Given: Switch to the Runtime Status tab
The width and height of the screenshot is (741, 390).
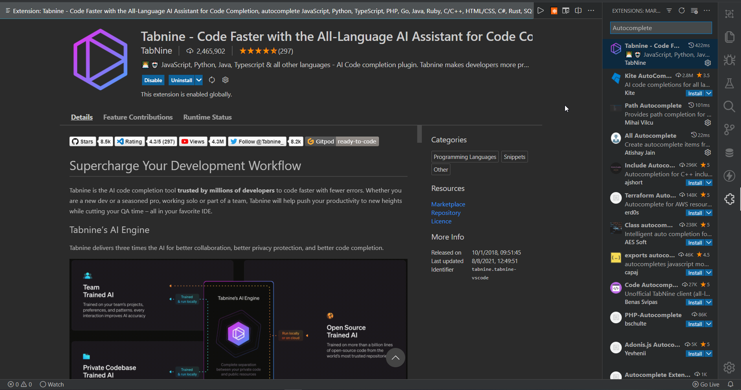Looking at the screenshot, I should point(207,117).
